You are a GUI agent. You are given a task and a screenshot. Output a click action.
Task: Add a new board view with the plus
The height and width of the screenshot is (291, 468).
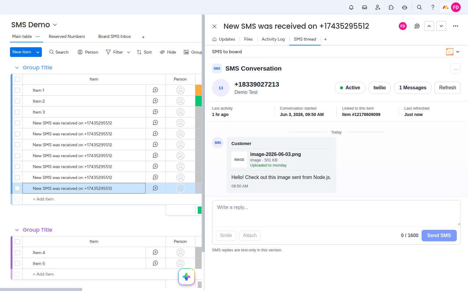[x=143, y=37]
